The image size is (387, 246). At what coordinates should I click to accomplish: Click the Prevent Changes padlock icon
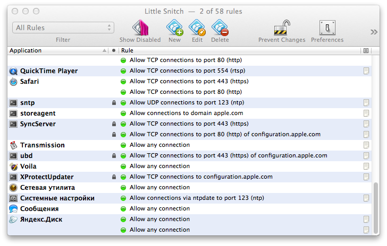pos(281,28)
